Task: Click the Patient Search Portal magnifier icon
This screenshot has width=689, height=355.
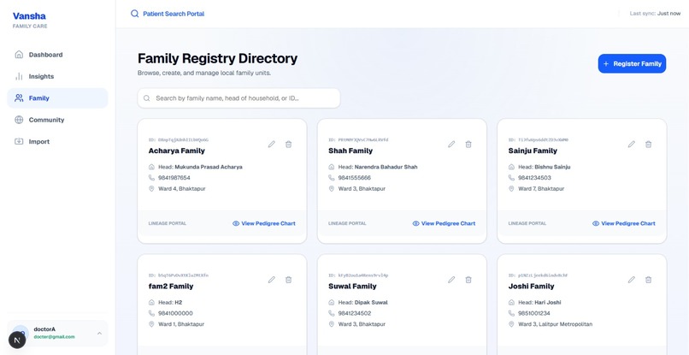Action: [134, 14]
